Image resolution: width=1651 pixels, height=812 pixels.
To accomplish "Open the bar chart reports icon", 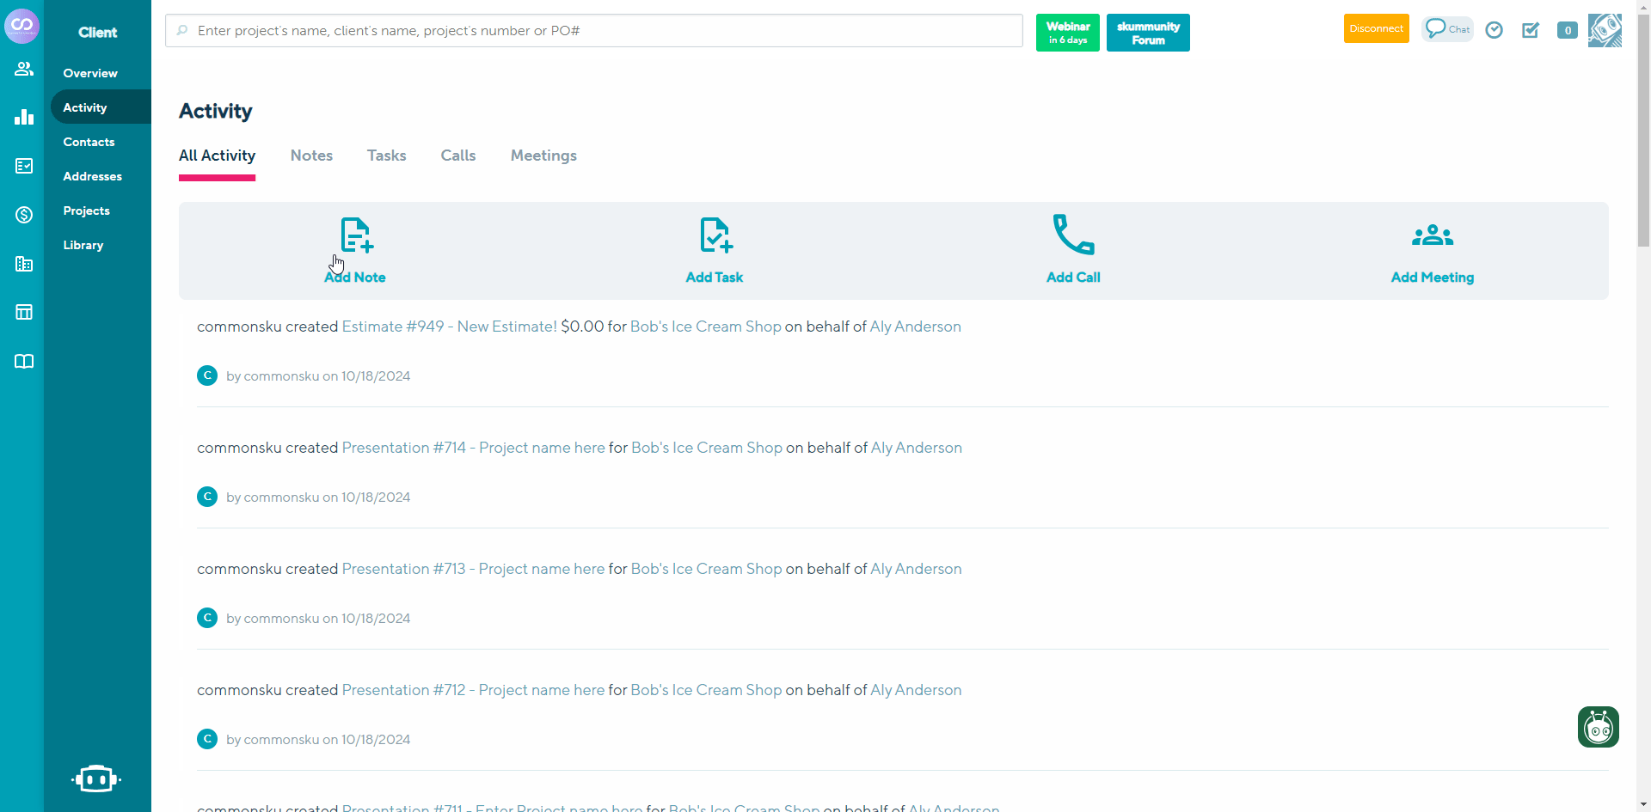I will click(24, 117).
